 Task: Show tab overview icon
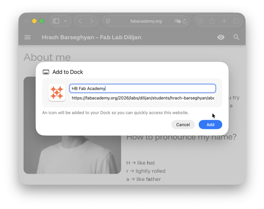click(x=236, y=21)
